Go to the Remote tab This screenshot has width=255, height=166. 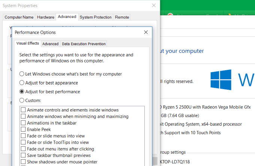click(122, 17)
